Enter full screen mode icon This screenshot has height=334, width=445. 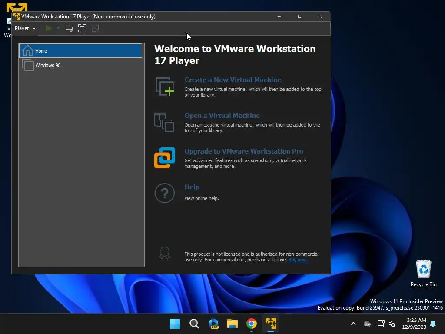click(x=82, y=28)
